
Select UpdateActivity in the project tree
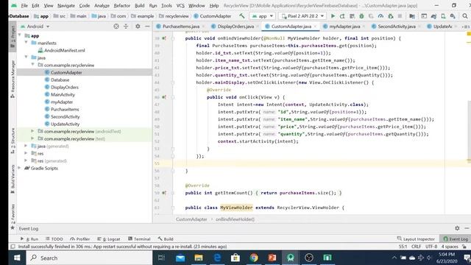(65, 124)
